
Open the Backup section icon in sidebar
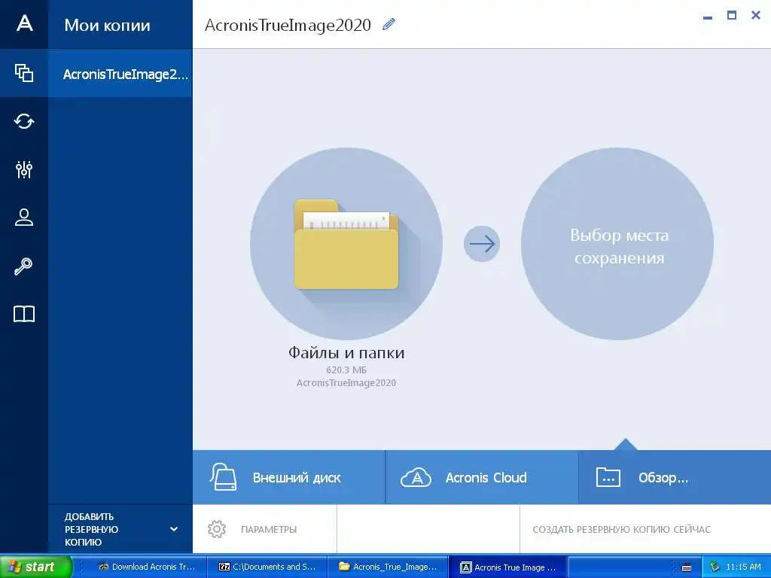(24, 73)
